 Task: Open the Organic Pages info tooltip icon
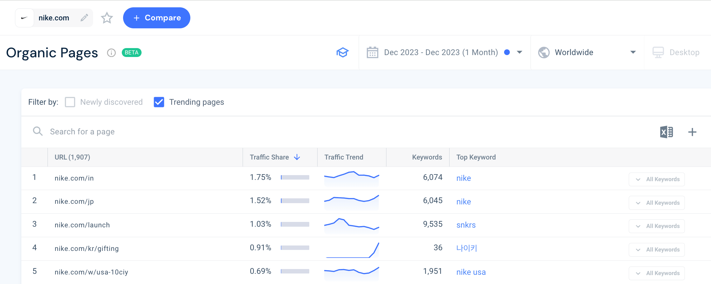(x=111, y=53)
